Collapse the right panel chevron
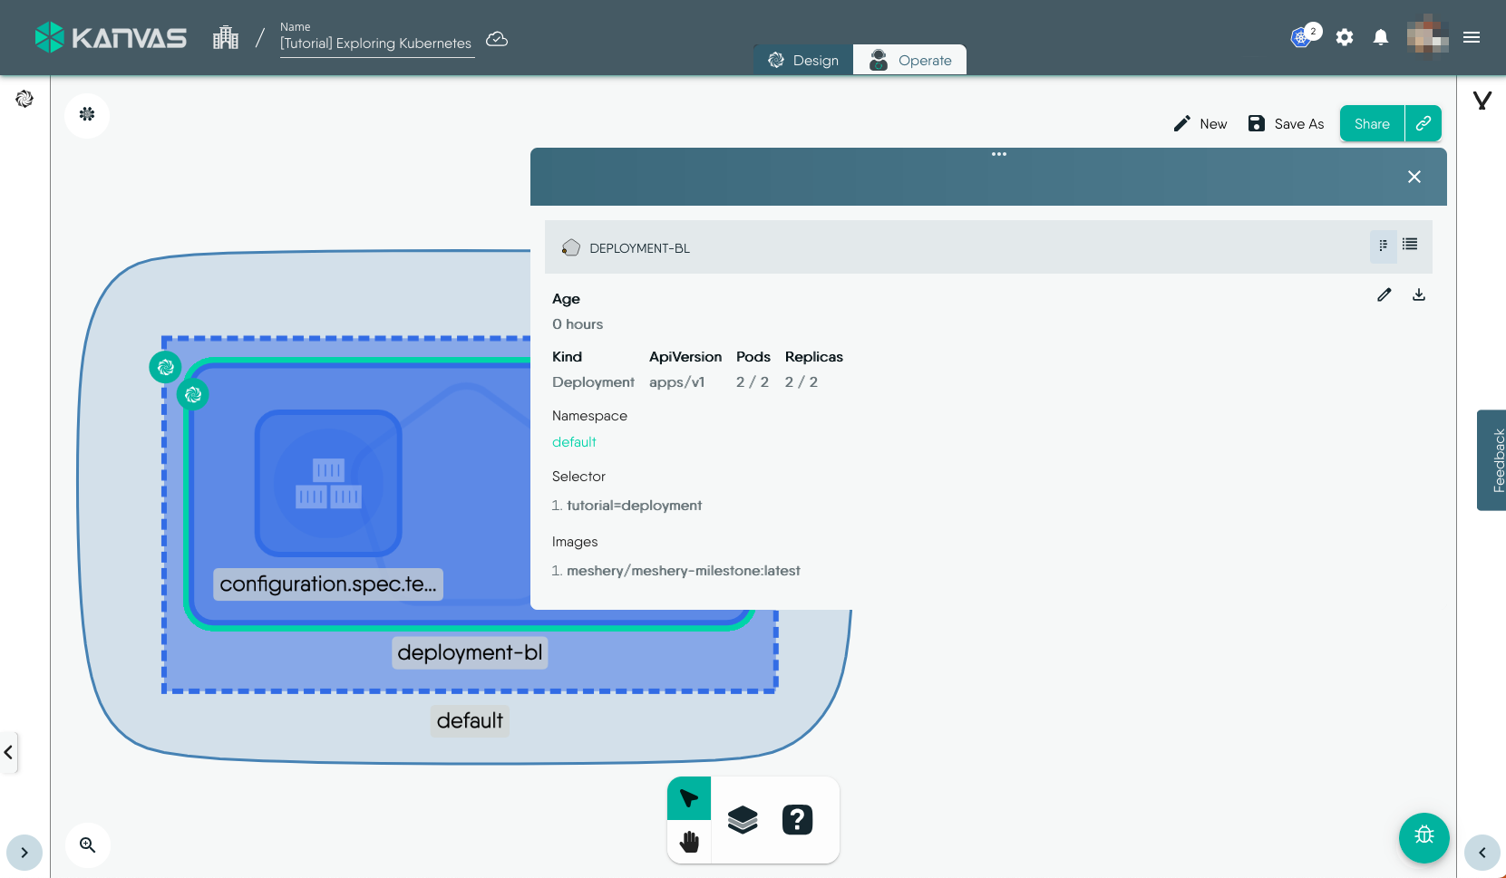 click(1482, 853)
